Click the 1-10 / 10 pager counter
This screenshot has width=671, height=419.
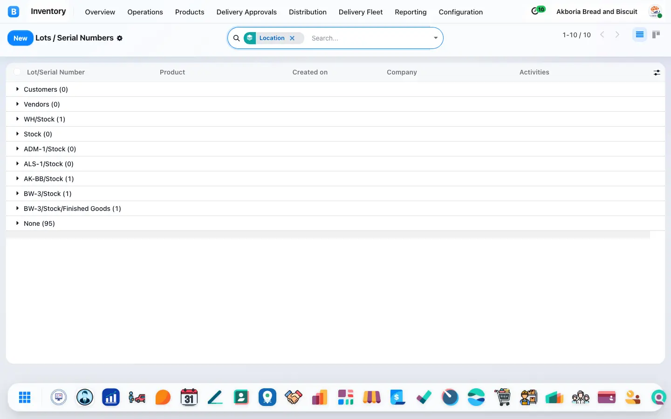pyautogui.click(x=577, y=35)
